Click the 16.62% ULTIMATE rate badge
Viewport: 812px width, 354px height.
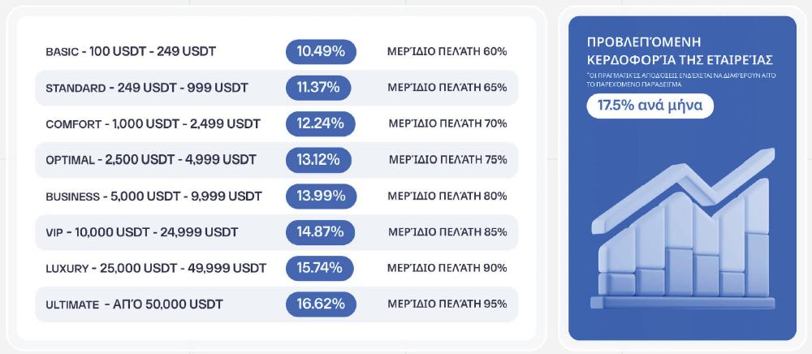321,304
